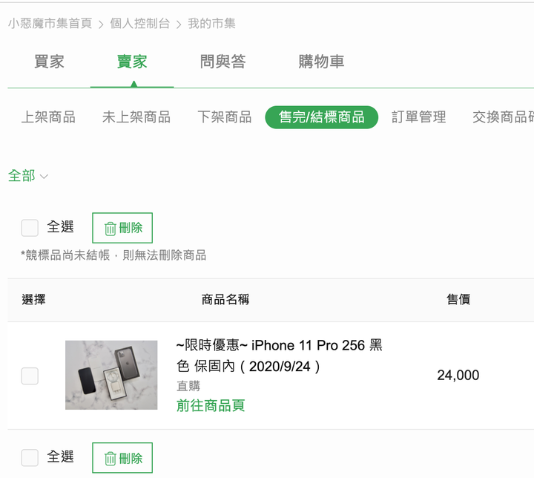Viewport: 534px width, 478px height.
Task: Click the chevron after 個人控制台 breadcrumb
Action: click(x=179, y=24)
